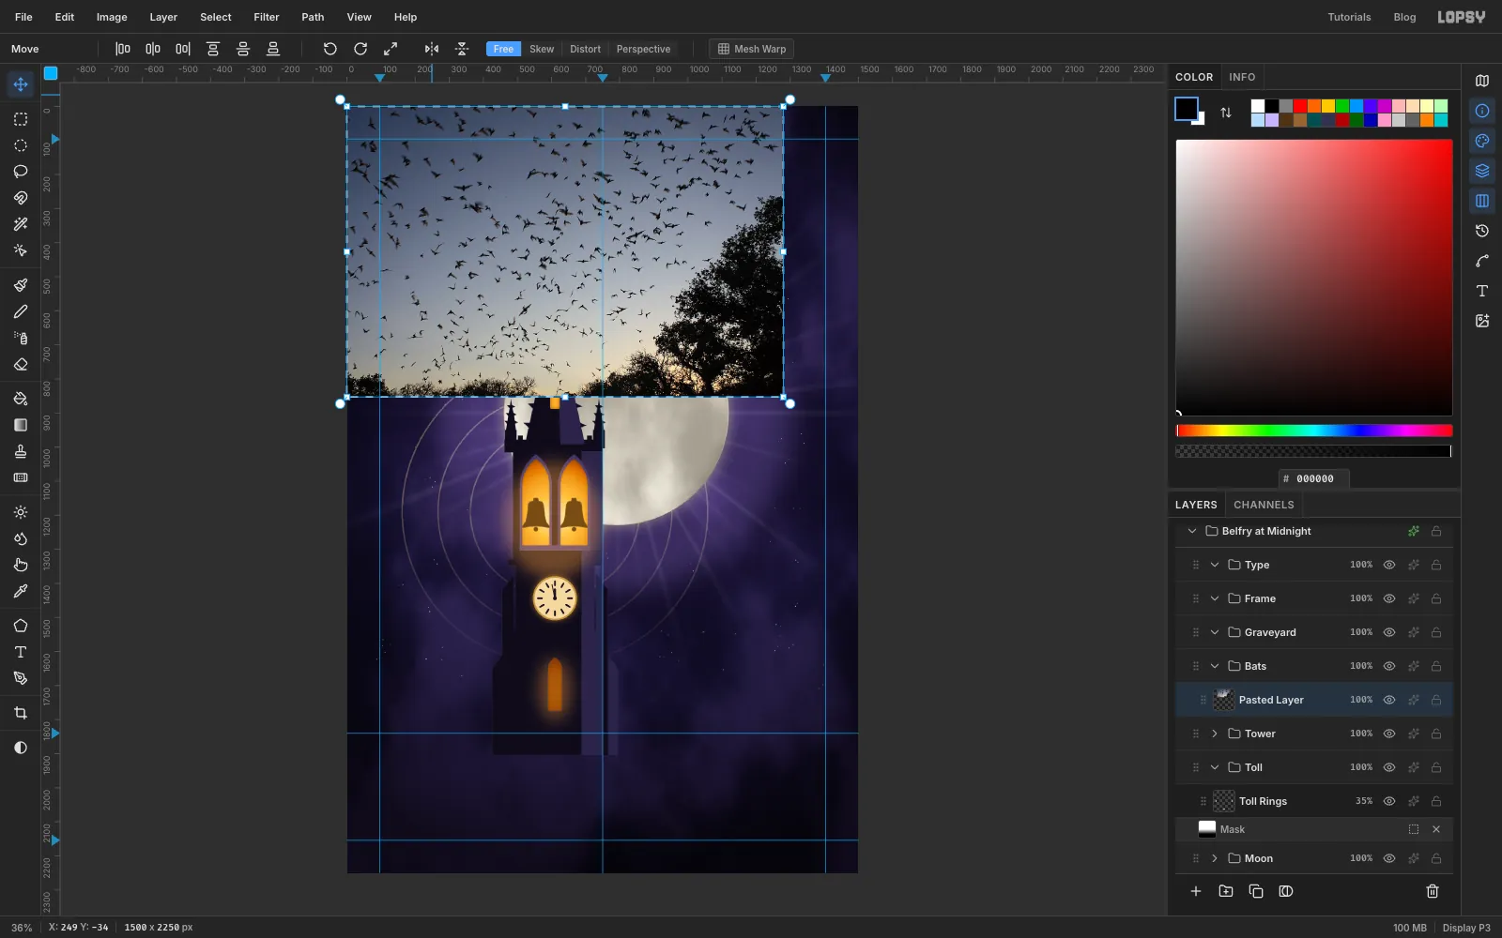Screen dimensions: 1502x938
Task: Select the Text tool in the left toolbox
Action: tap(21, 652)
